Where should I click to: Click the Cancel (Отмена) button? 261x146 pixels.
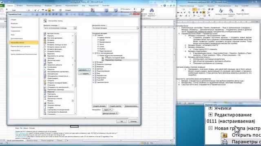point(133,122)
